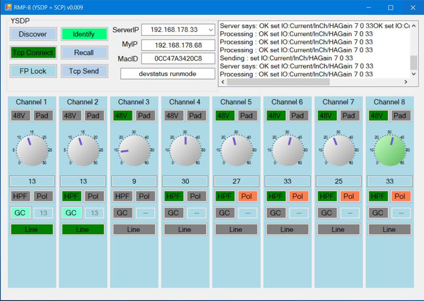Viewport: 424px width, 301px height.
Task: Click Channel 4 gain value box showing 30
Action: [x=185, y=181]
